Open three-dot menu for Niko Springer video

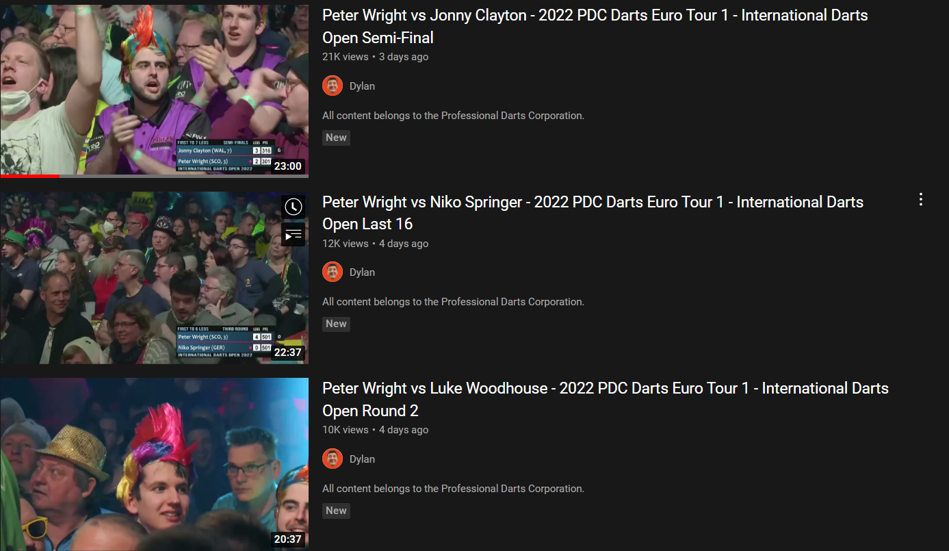[x=921, y=199]
